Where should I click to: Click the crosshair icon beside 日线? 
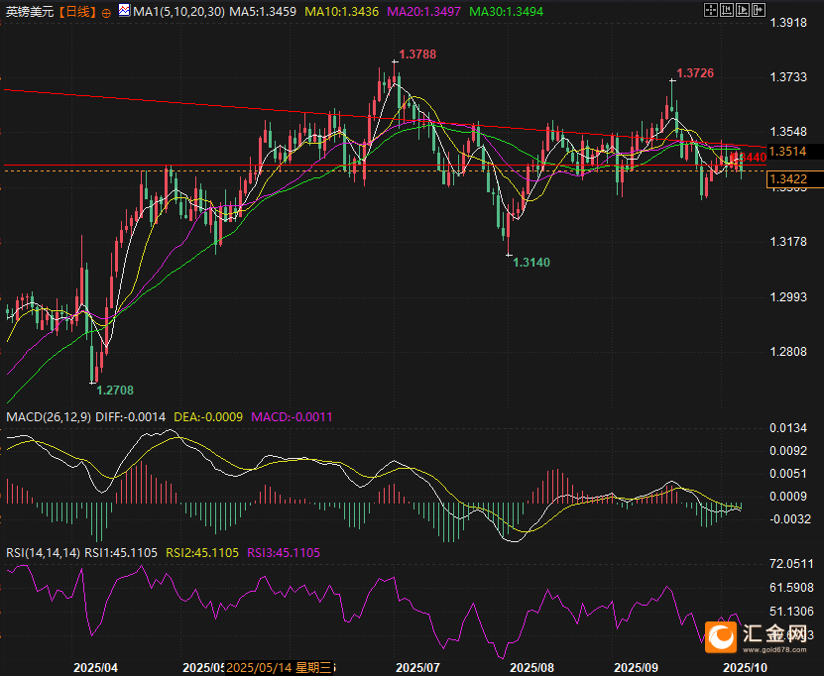(x=106, y=12)
